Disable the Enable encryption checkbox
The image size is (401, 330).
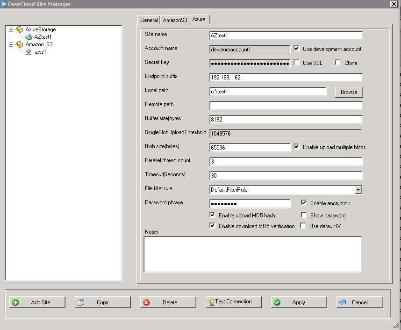pyautogui.click(x=304, y=203)
